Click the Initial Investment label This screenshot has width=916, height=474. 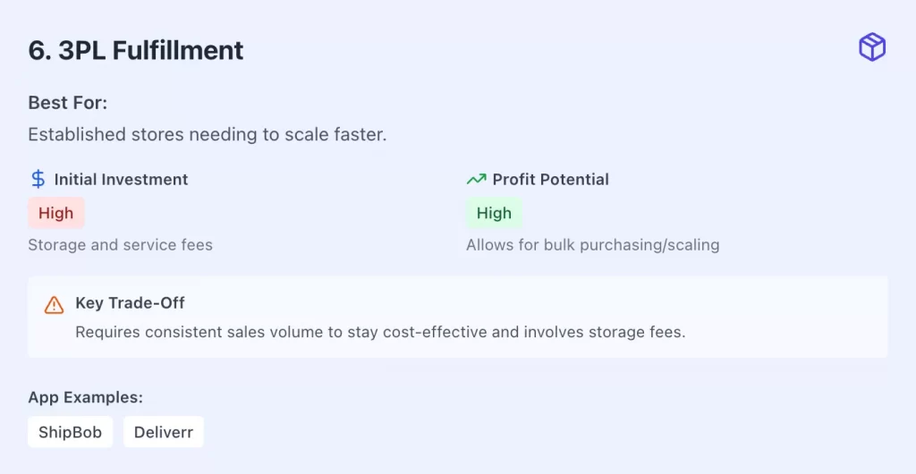121,179
